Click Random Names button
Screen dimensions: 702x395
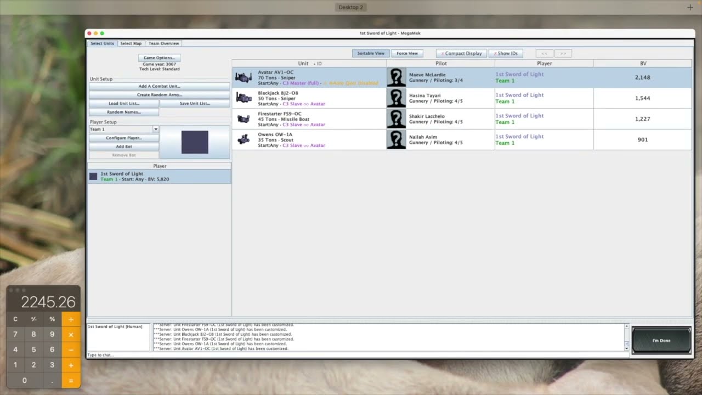(124, 112)
